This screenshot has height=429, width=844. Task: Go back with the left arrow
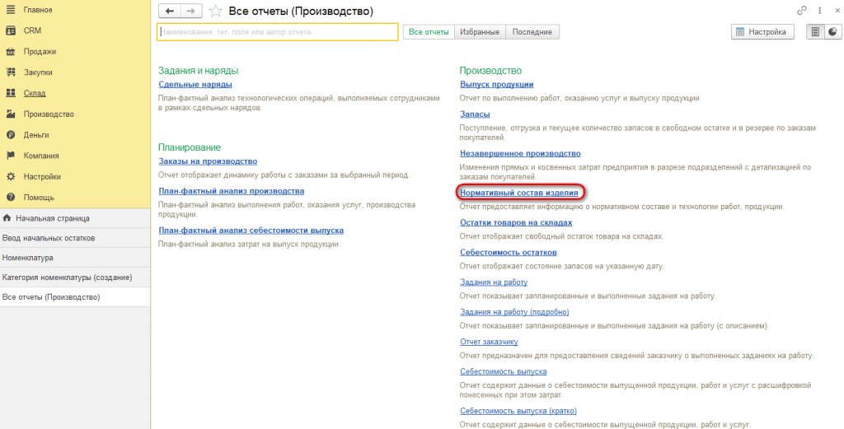click(169, 12)
